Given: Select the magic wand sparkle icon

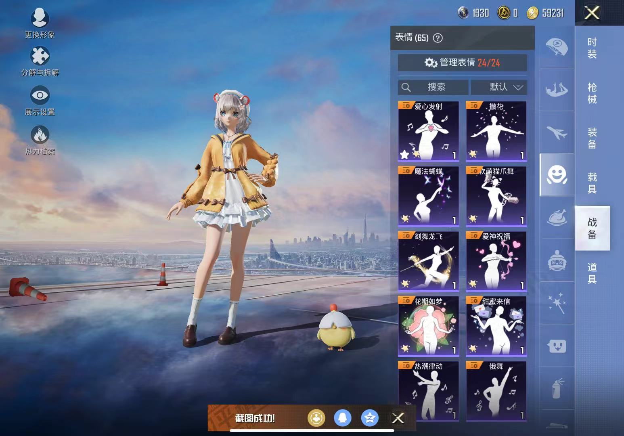Looking at the screenshot, I should coord(557,303).
